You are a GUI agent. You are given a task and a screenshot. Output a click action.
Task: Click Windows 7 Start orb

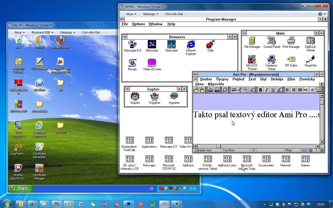point(7,204)
